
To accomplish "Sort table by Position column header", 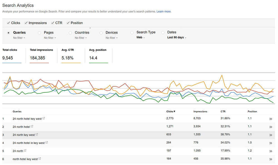I will coord(252,111).
